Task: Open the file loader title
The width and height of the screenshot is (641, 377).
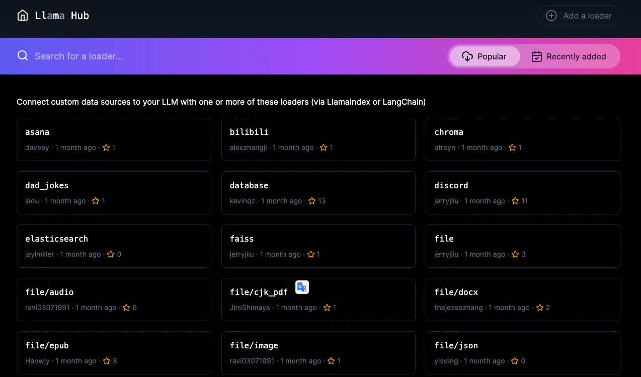Action: (444, 239)
